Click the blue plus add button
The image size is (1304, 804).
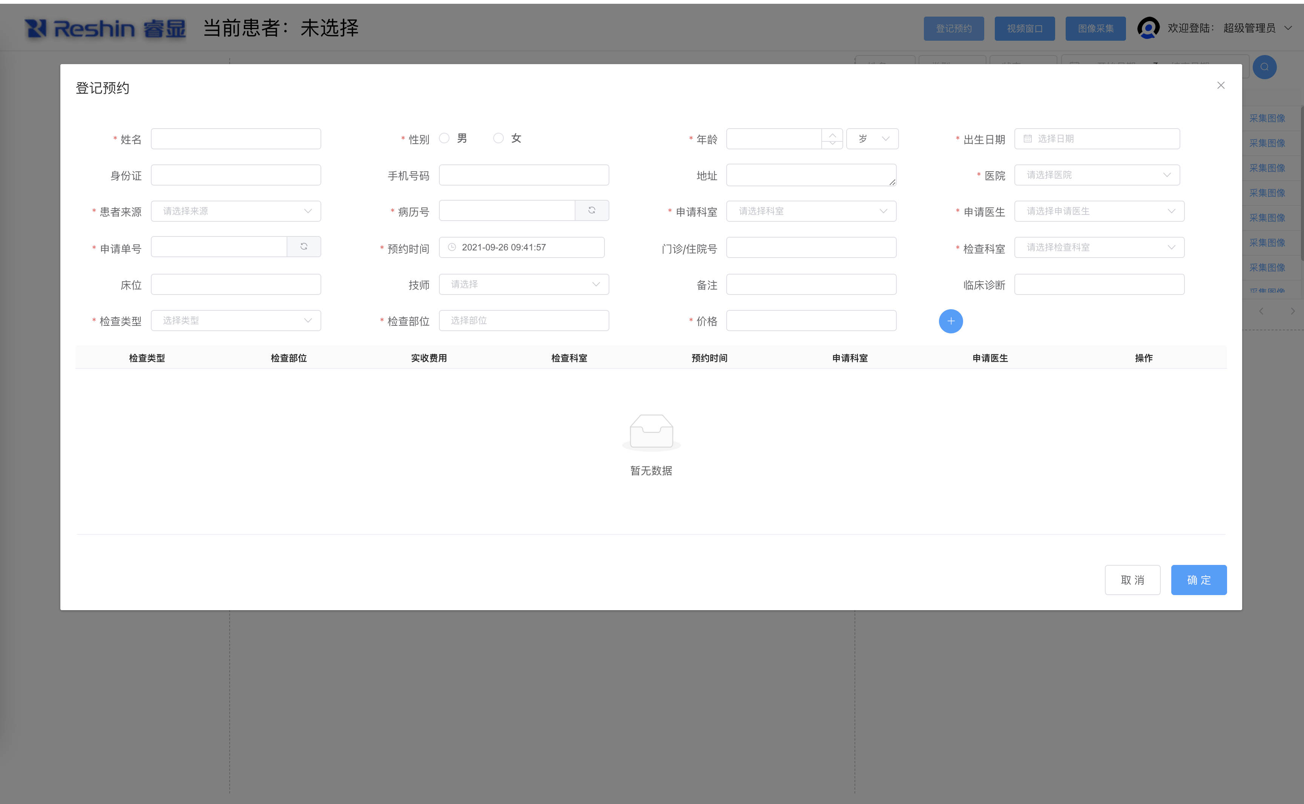[951, 321]
